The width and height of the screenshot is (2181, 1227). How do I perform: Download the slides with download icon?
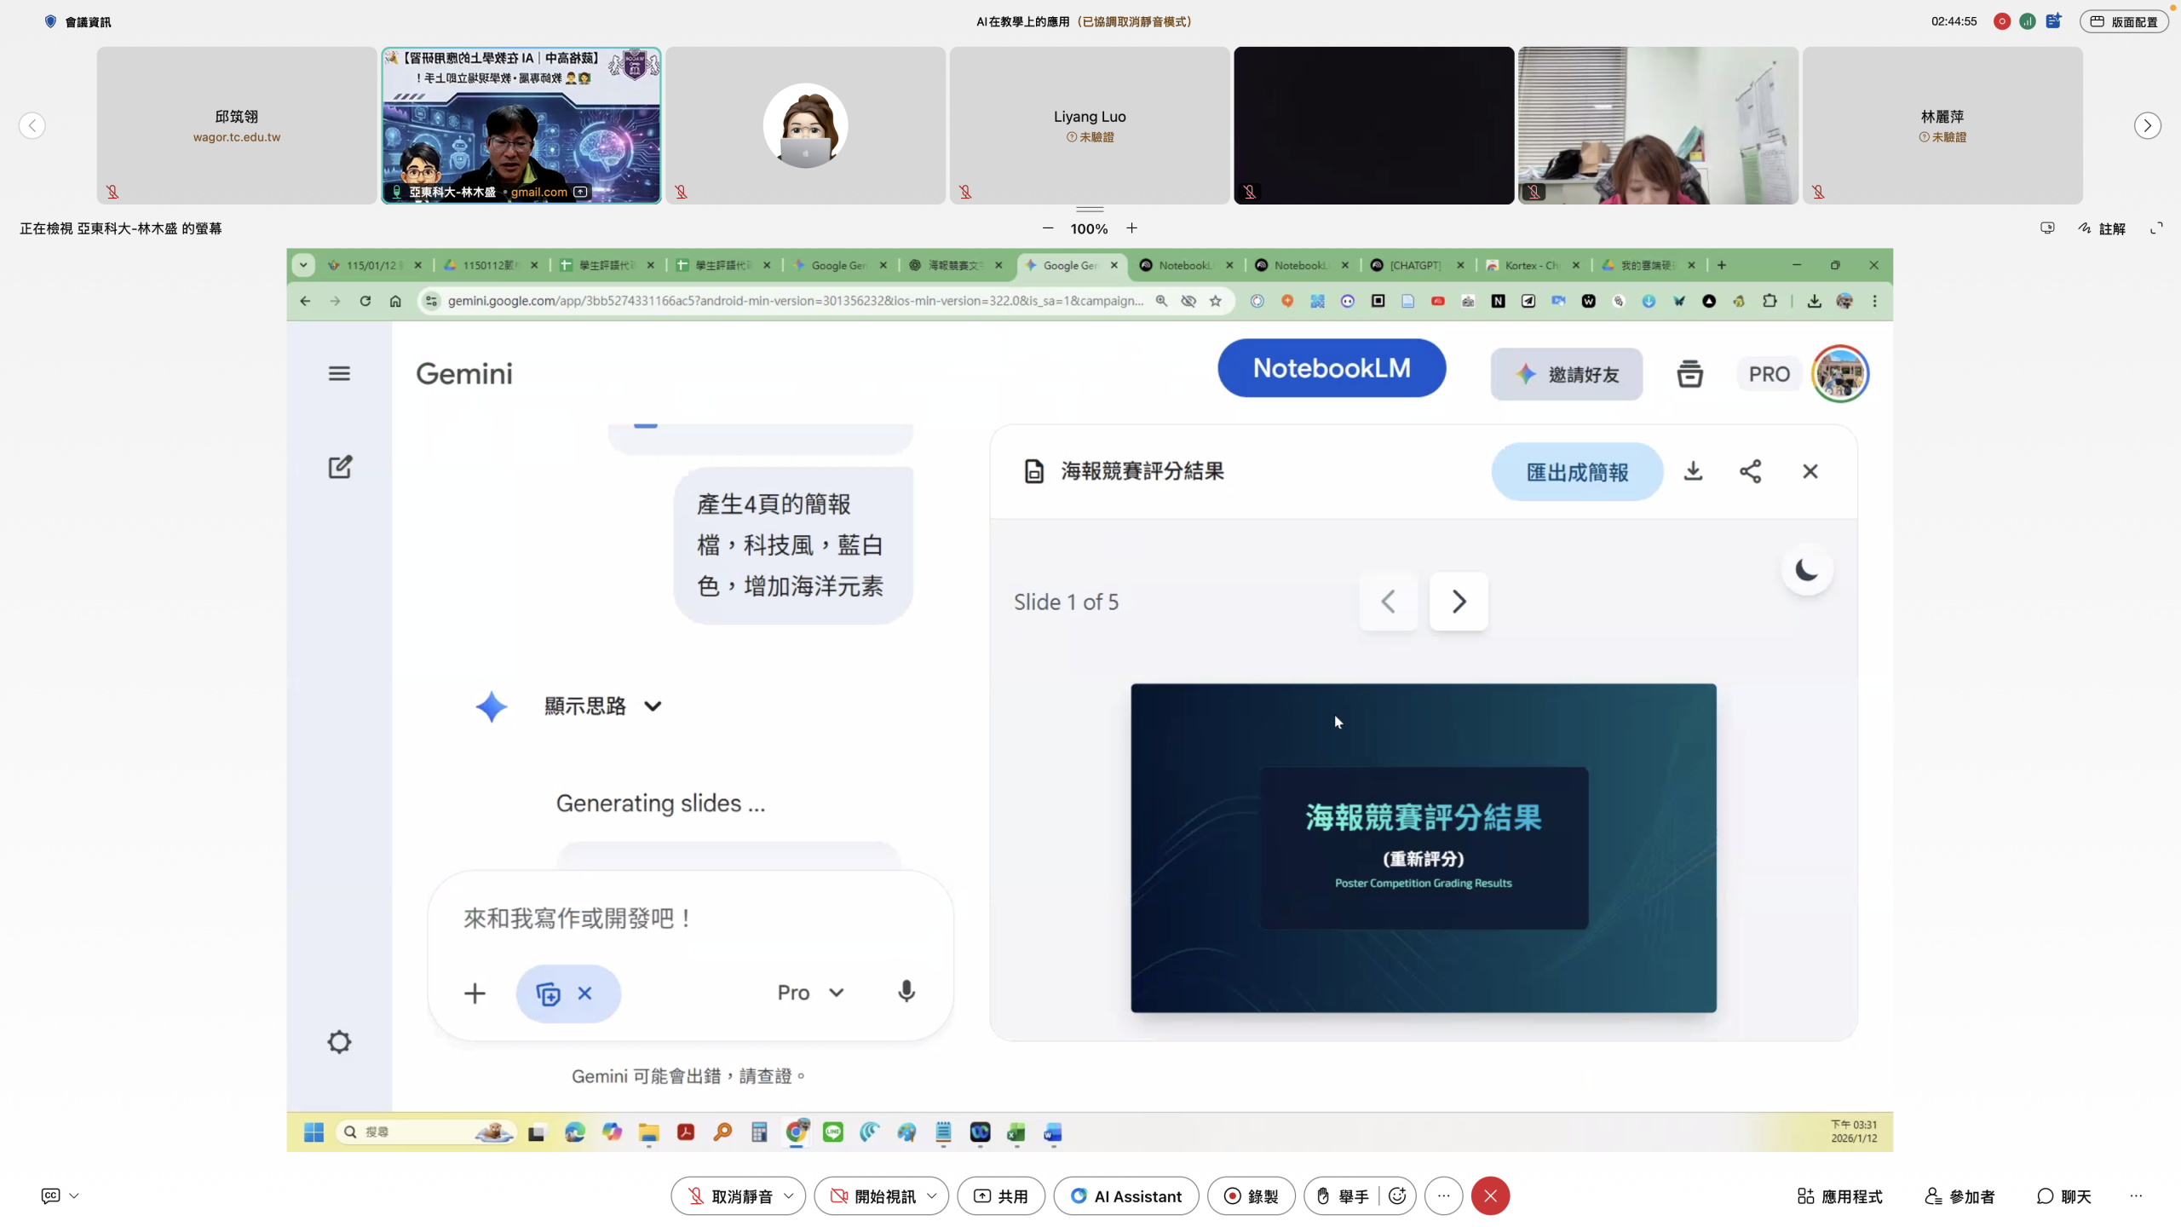pyautogui.click(x=1693, y=471)
